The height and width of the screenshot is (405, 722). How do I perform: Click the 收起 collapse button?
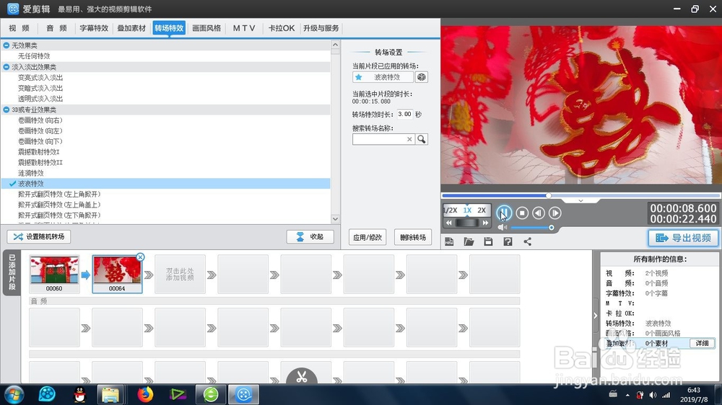[310, 237]
